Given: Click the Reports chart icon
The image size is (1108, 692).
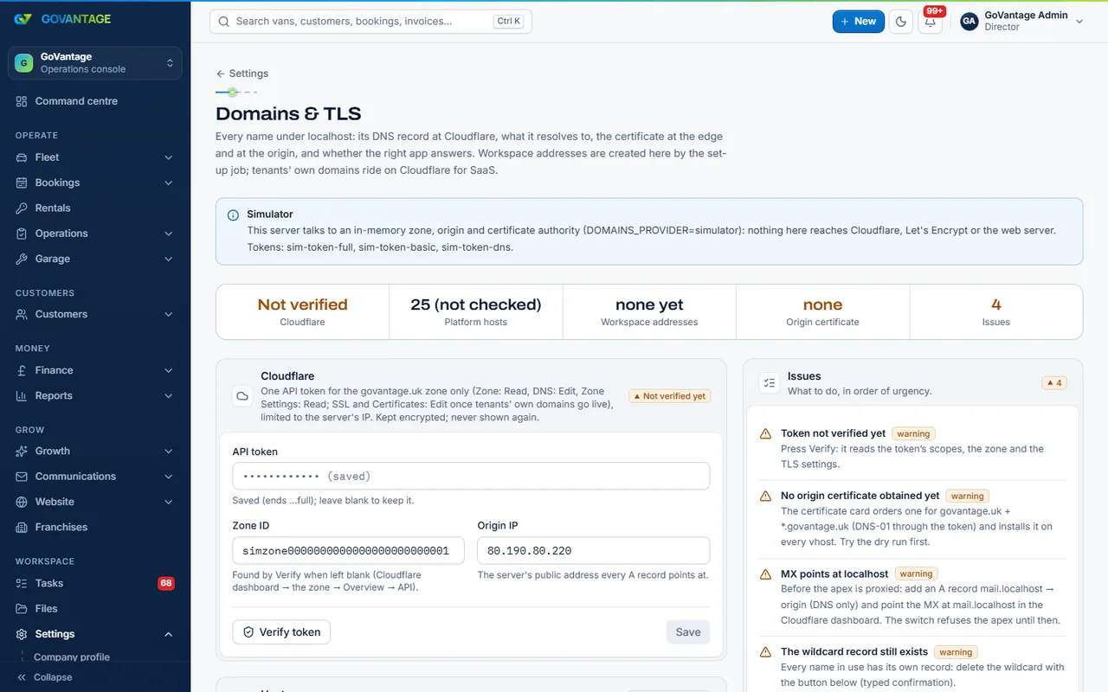Looking at the screenshot, I should (x=22, y=395).
